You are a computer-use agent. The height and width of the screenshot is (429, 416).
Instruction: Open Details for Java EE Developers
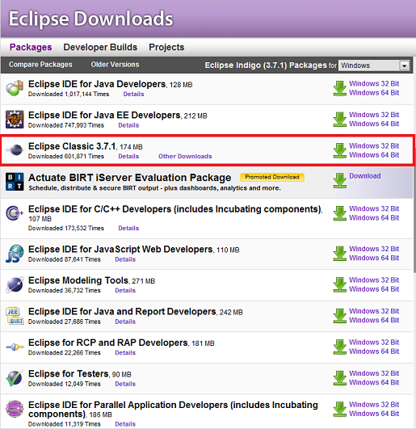[128, 125]
